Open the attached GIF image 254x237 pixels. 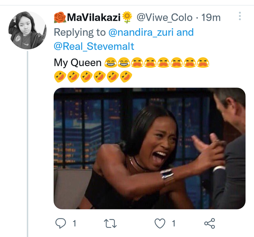150,148
